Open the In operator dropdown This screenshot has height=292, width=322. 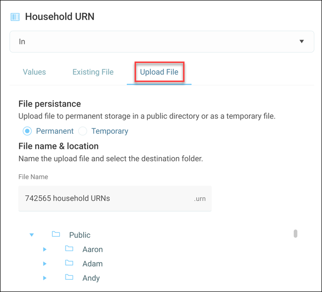(162, 42)
